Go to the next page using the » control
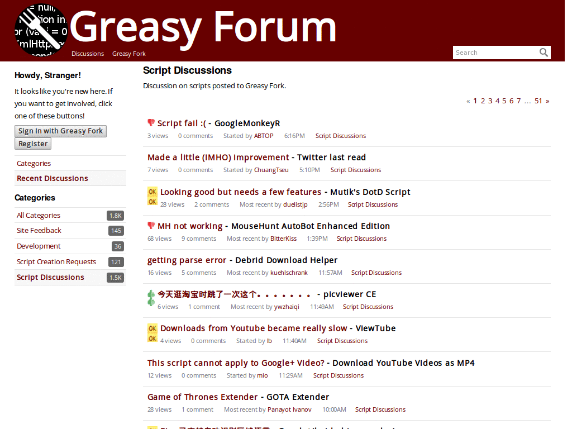Screen dimensions: 572x429 point(546,101)
